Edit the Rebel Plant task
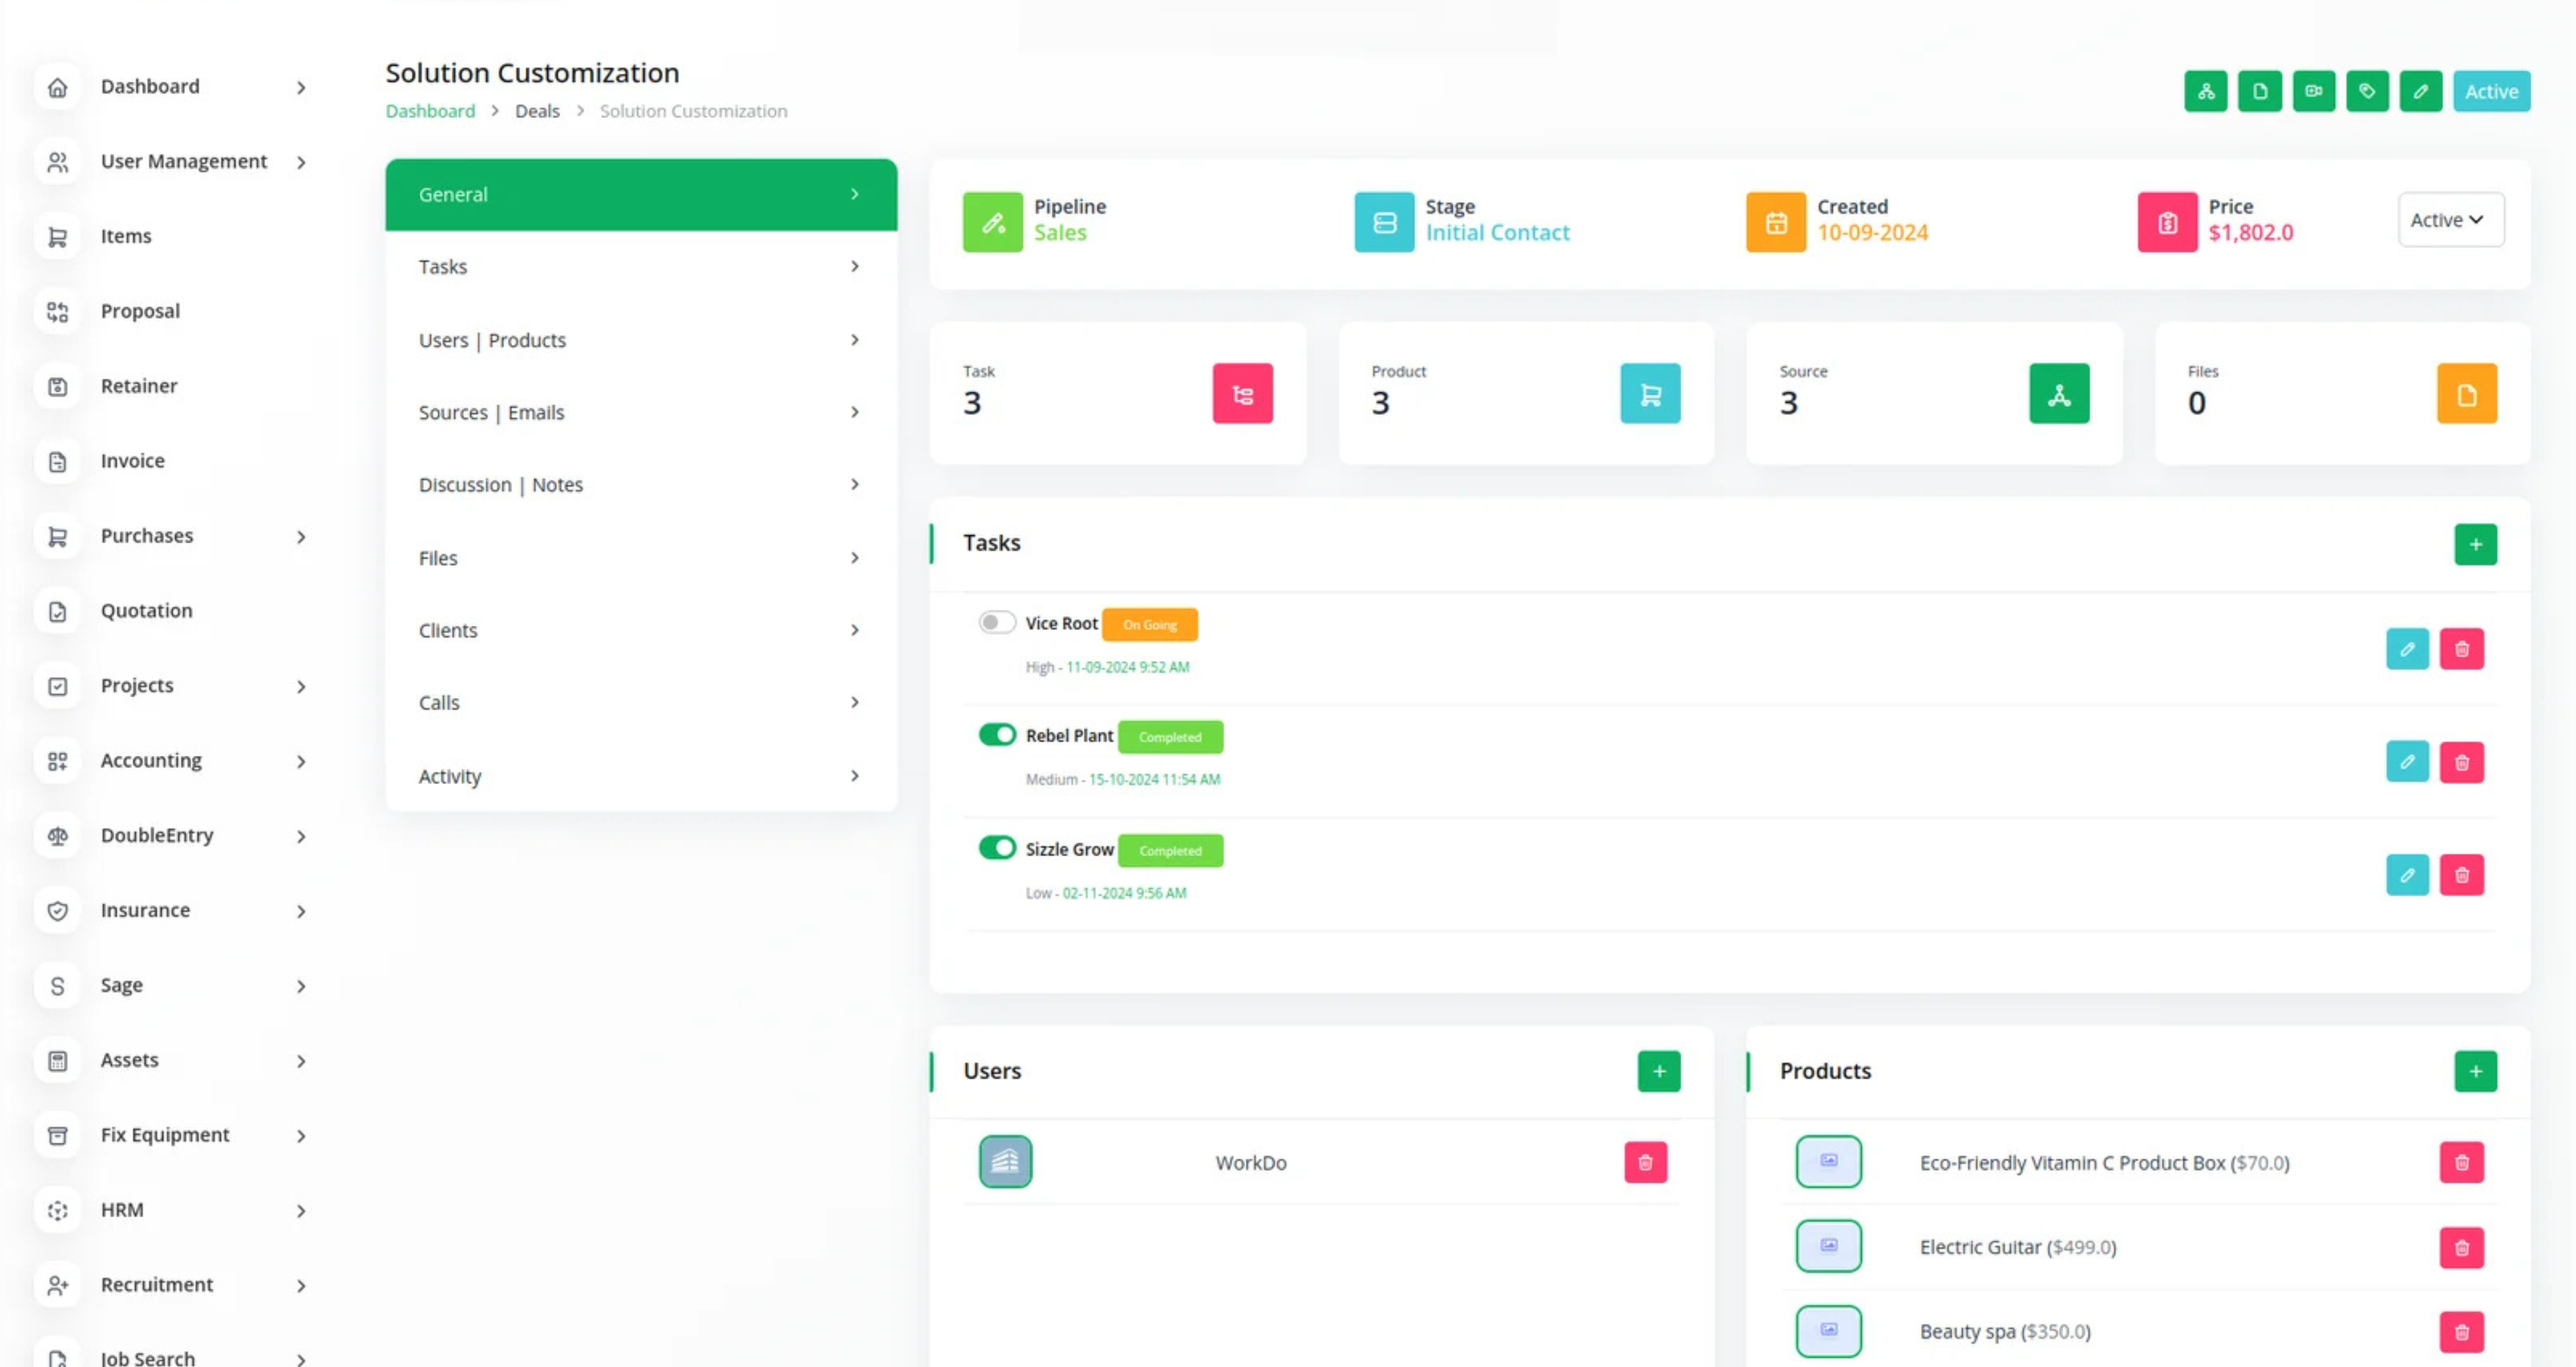This screenshot has width=2576, height=1367. (2406, 762)
